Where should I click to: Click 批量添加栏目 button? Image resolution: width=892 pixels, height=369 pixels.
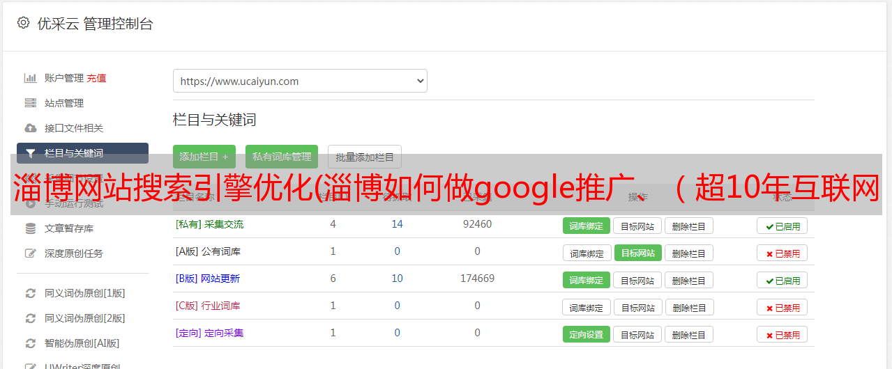tap(365, 157)
